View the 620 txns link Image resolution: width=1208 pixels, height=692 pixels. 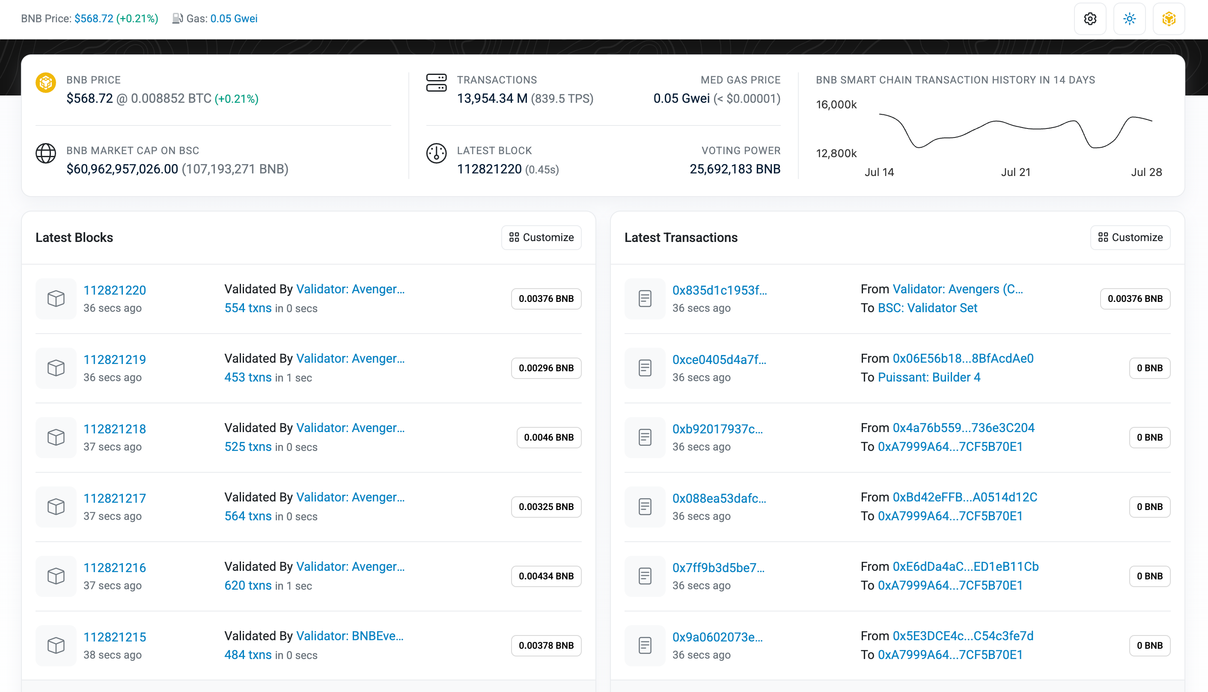(248, 585)
